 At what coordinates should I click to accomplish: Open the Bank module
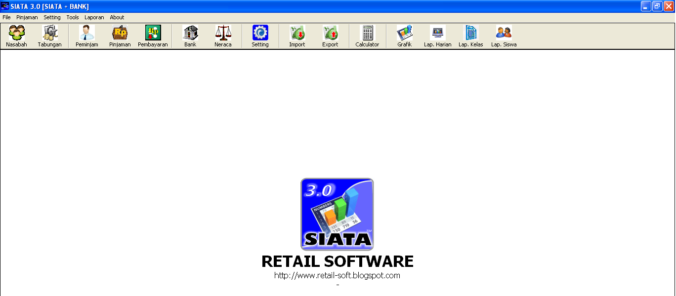point(190,35)
